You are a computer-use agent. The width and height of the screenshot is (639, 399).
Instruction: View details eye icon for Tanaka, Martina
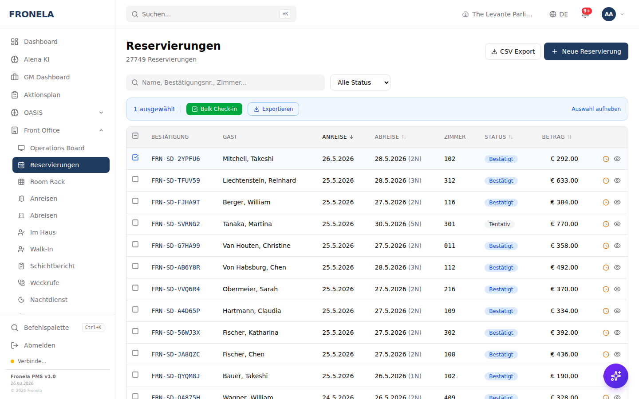point(617,224)
